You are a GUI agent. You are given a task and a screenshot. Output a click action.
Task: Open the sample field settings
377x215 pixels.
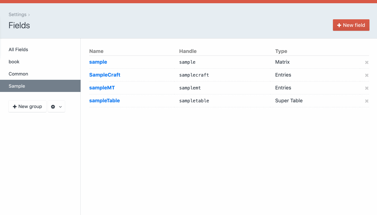click(98, 62)
